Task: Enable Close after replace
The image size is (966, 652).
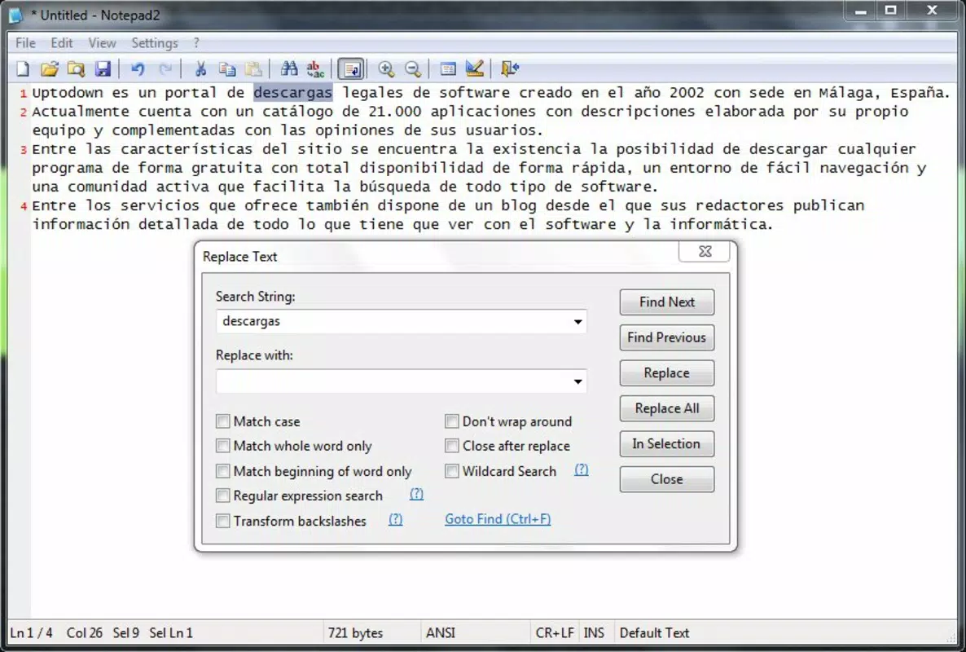Action: tap(451, 446)
